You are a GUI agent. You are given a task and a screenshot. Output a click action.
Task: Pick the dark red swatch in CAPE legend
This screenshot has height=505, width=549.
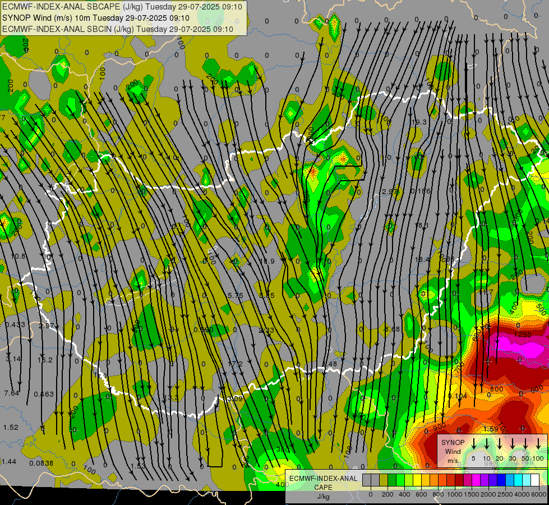(459, 480)
